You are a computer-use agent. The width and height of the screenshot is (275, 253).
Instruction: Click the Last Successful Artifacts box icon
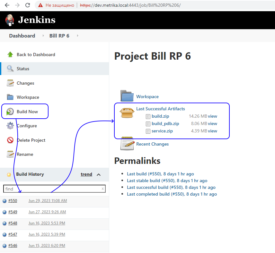(127, 113)
